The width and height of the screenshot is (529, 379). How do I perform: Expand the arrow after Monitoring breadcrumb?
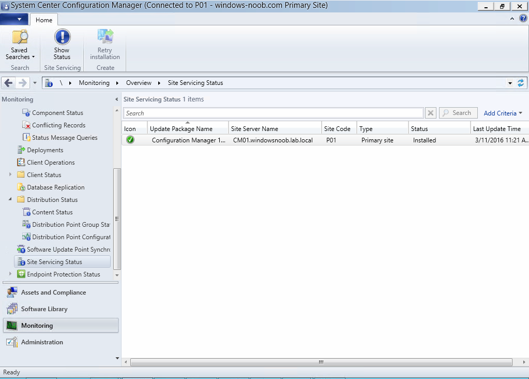(117, 83)
